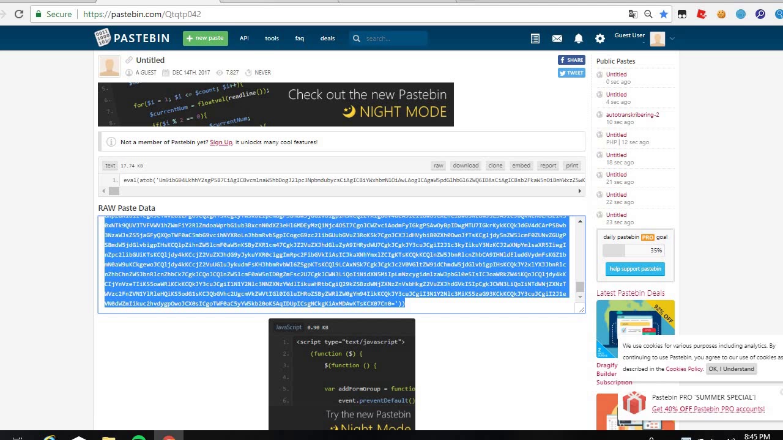Screen dimensions: 783x440
Task: Click the Night Mode banner ad
Action: (x=276, y=105)
